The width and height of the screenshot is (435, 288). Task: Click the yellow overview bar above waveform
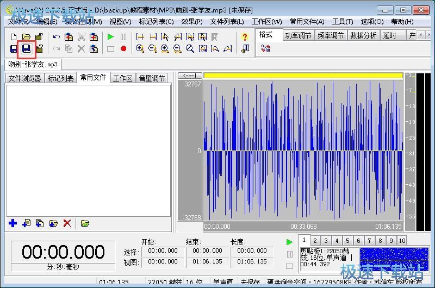click(303, 76)
